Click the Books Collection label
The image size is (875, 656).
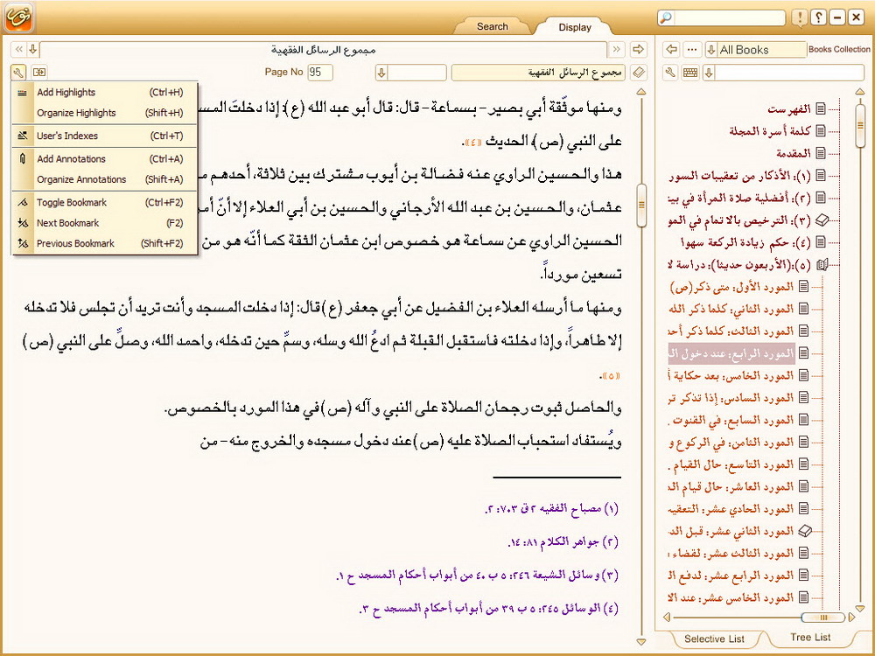coord(839,49)
